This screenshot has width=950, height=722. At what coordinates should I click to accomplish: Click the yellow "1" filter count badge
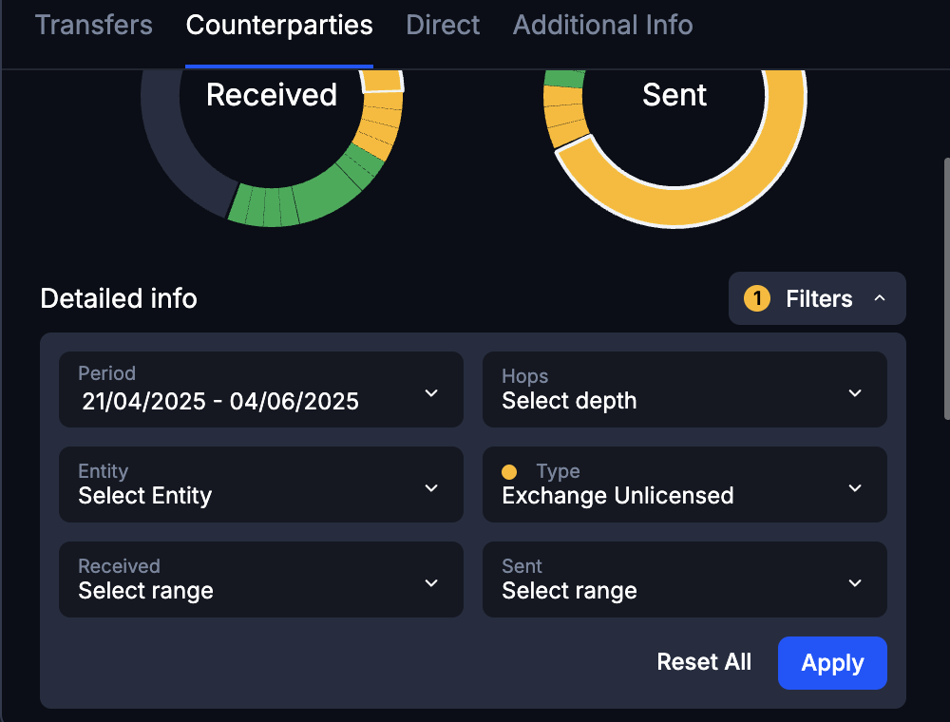pyautogui.click(x=757, y=298)
